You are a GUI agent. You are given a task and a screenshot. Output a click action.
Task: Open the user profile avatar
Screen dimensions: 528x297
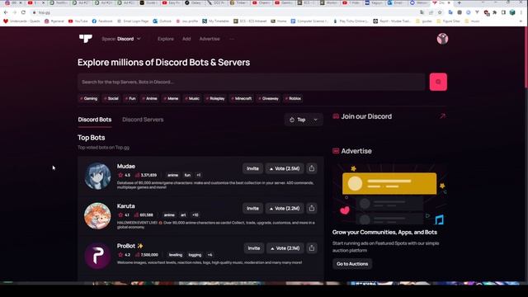pos(442,39)
